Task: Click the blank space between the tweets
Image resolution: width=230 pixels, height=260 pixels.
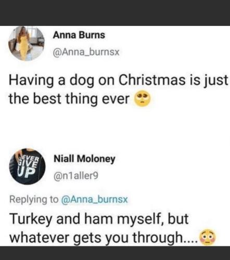Action: tap(115, 128)
